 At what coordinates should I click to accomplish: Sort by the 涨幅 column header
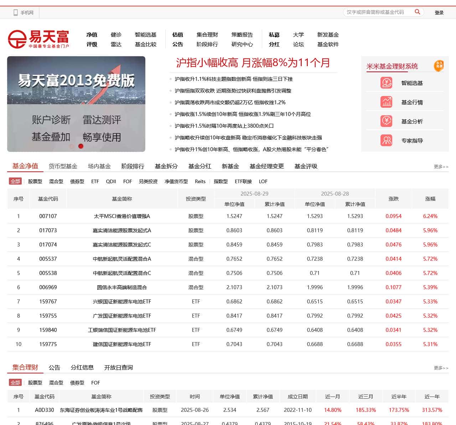[x=430, y=199]
